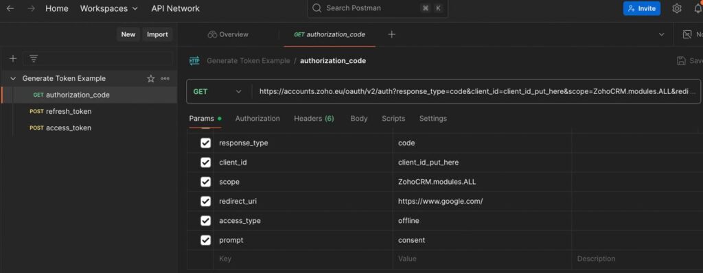Select the GET authorization_code tab
This screenshot has width=703, height=273.
pyautogui.click(x=330, y=34)
